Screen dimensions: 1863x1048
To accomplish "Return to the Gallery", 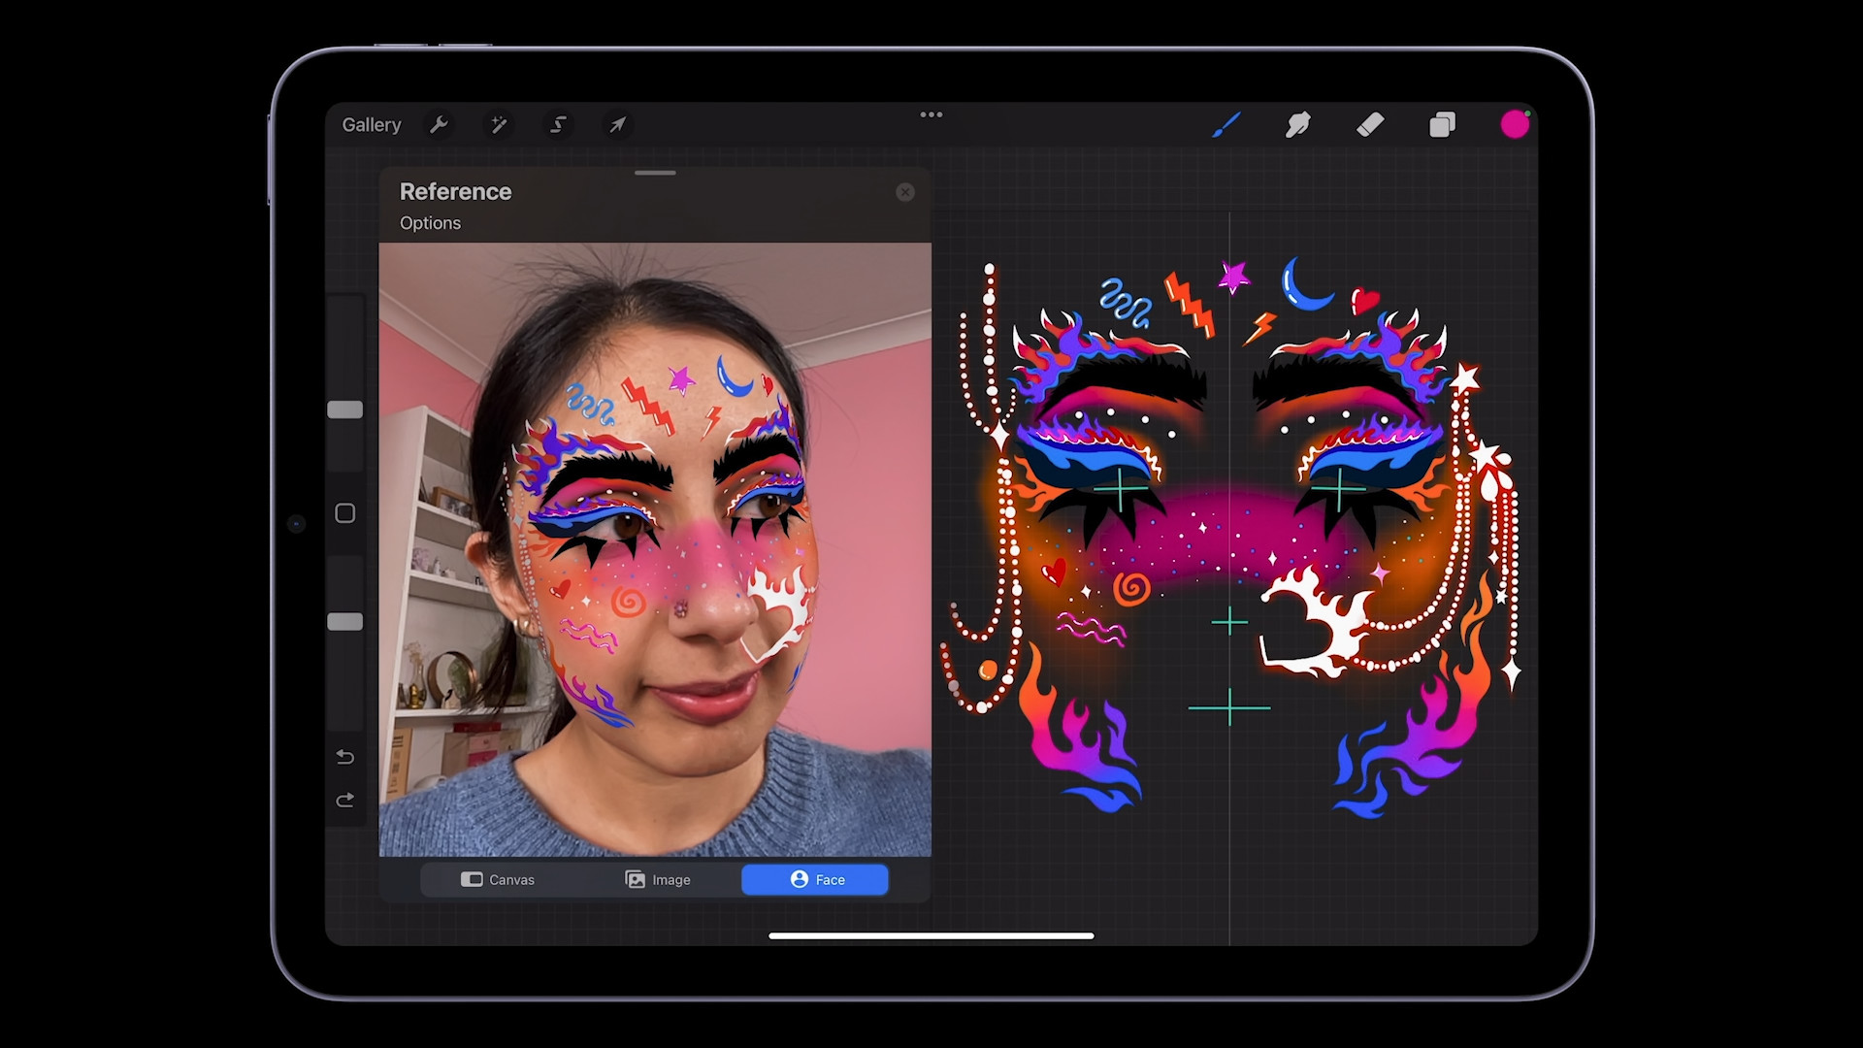I will tap(371, 124).
